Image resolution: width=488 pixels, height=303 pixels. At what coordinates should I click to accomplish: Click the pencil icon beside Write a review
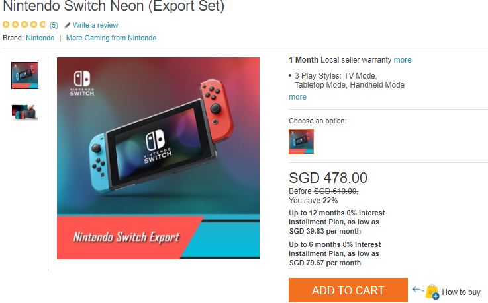pyautogui.click(x=68, y=25)
